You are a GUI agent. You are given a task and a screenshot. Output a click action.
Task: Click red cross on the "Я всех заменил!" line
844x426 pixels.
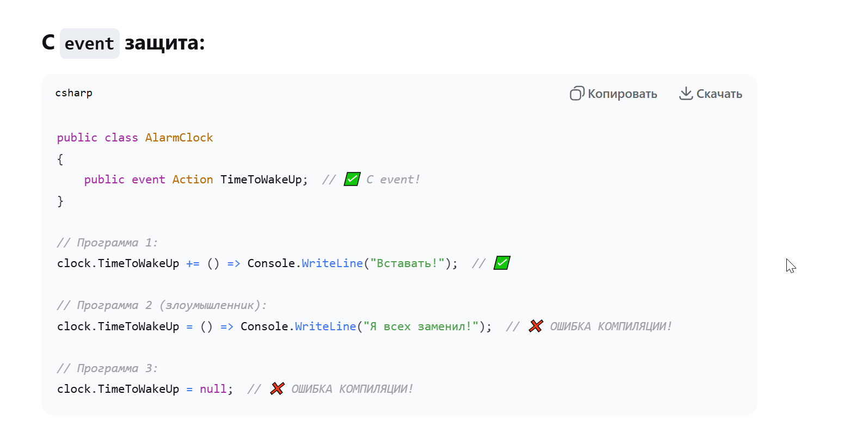click(536, 326)
